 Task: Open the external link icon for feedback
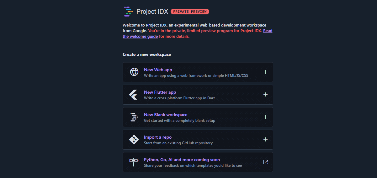click(265, 162)
